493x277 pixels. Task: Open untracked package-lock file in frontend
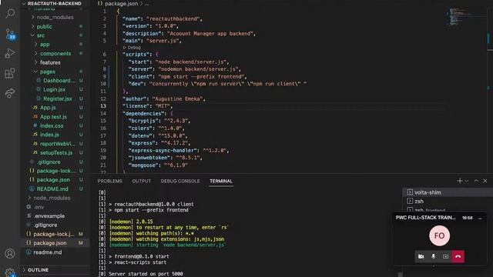[x=55, y=171]
